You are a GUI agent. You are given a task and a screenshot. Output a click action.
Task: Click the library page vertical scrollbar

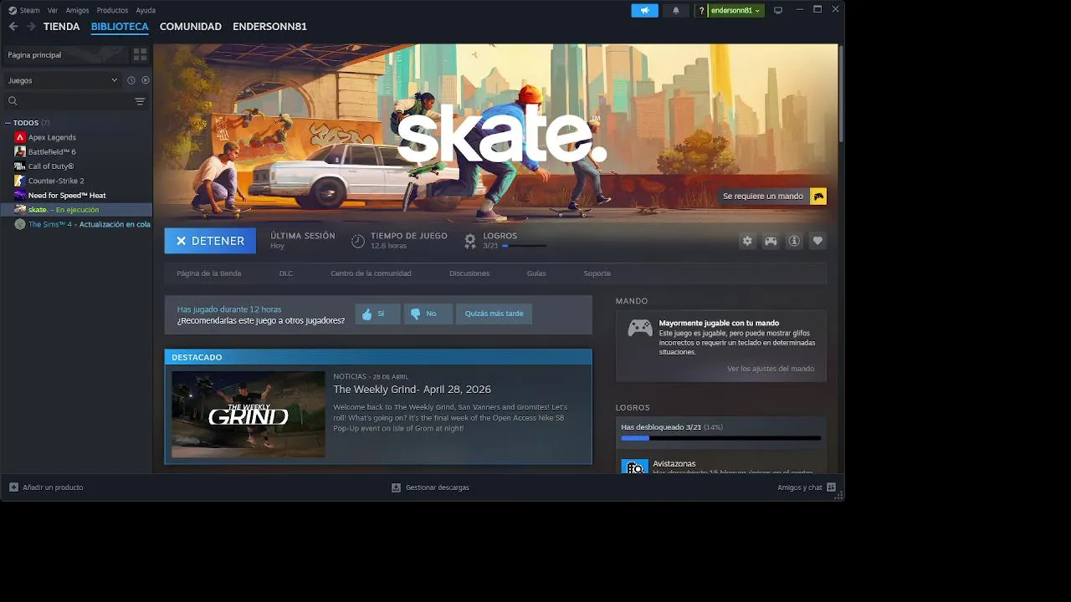pyautogui.click(x=841, y=93)
